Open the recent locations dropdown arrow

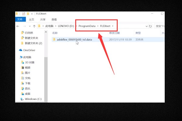(x=30, y=26)
